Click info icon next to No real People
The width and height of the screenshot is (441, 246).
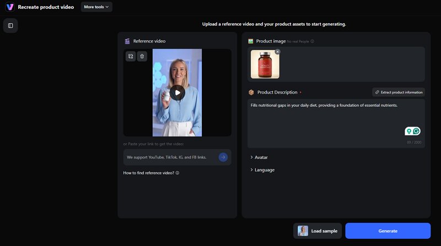pyautogui.click(x=312, y=41)
